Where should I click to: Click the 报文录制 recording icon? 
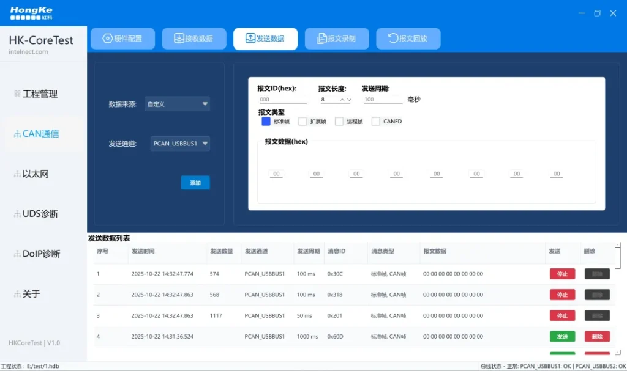point(321,39)
